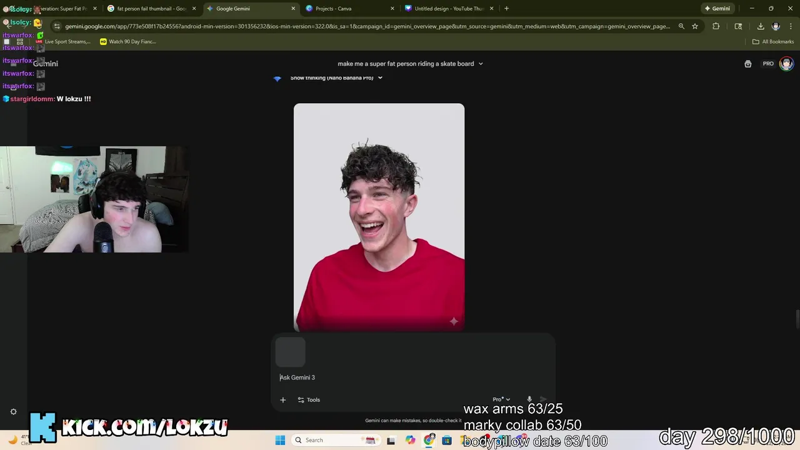Switch to Untitled design YouTube Thumbnail tab
Image resolution: width=800 pixels, height=450 pixels.
click(449, 9)
